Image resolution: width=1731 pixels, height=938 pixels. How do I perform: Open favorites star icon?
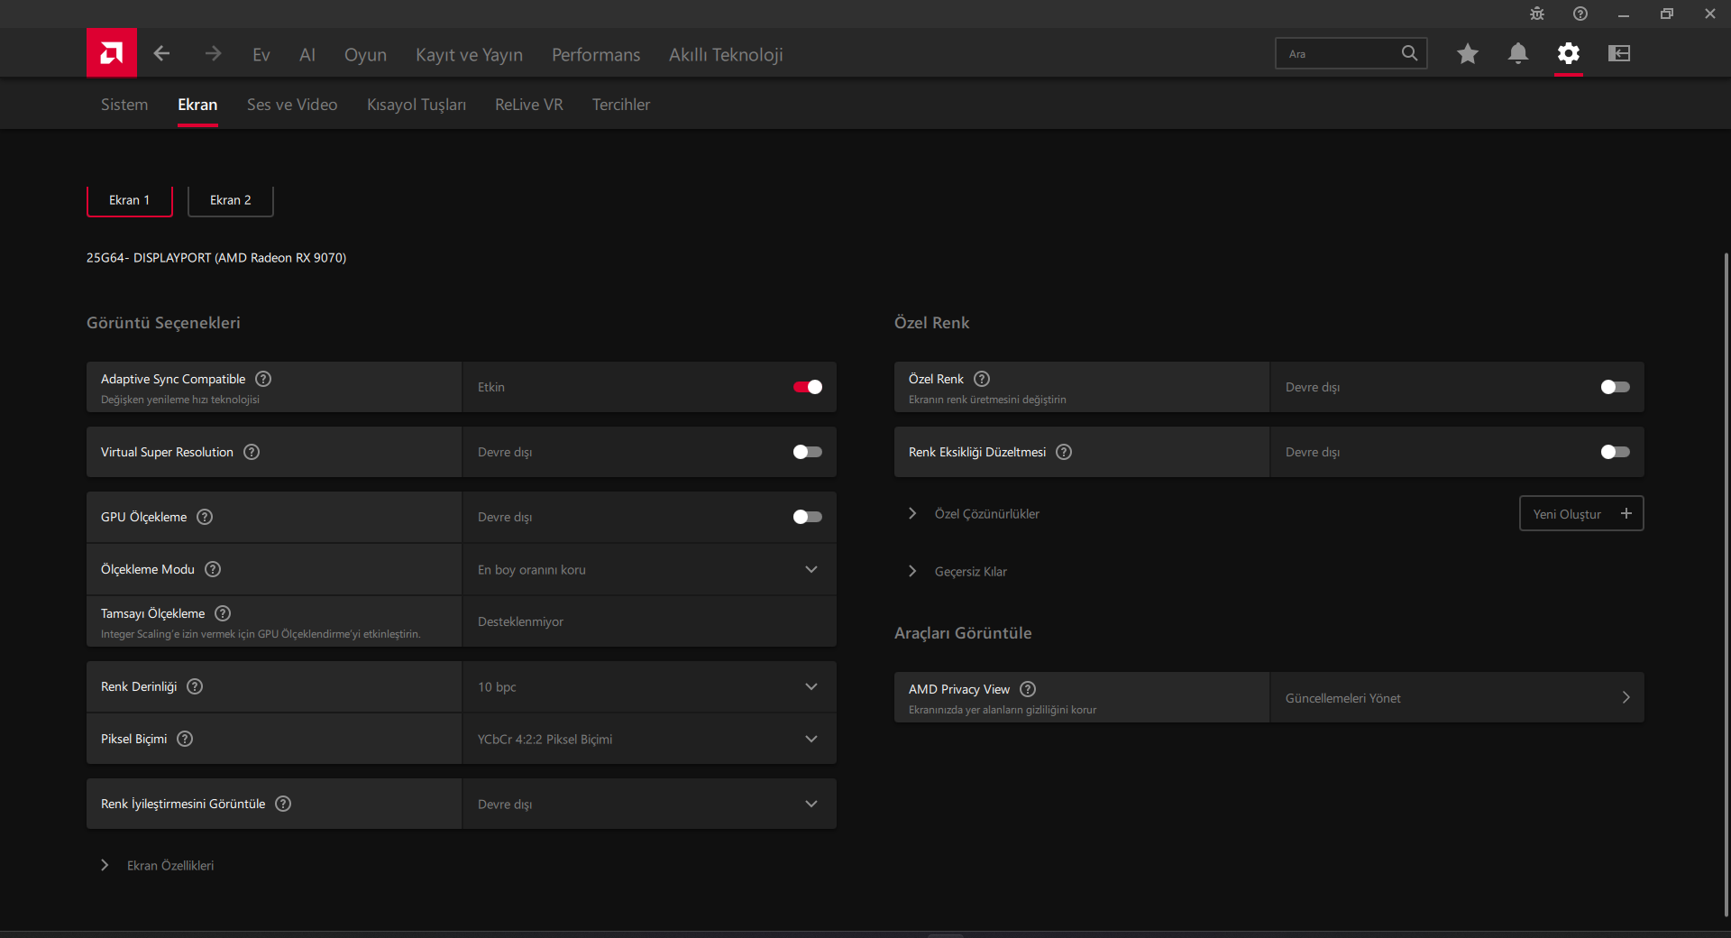[1468, 54]
